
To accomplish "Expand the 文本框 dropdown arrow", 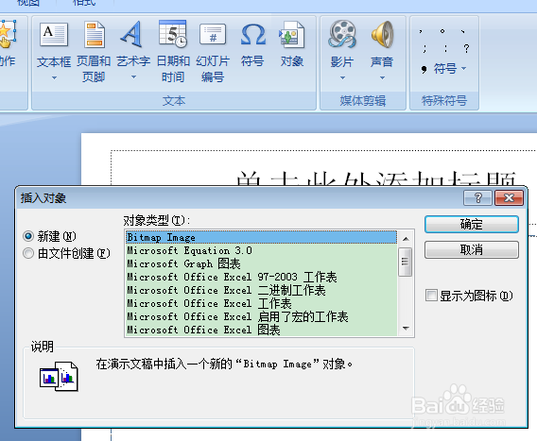I will [54, 78].
